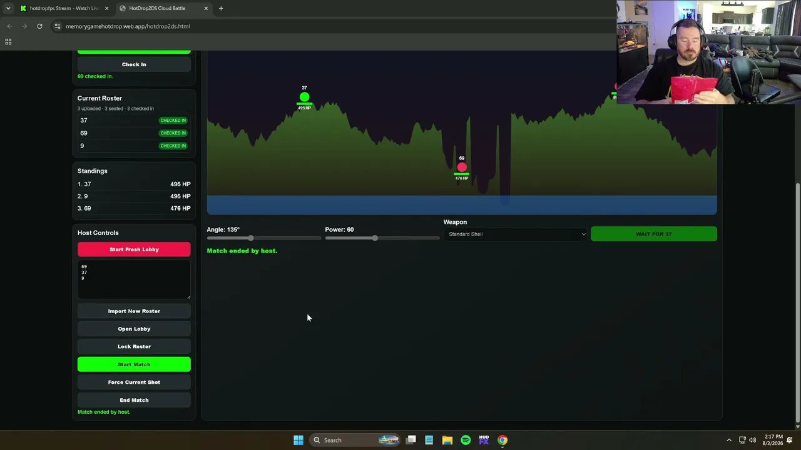Image resolution: width=801 pixels, height=450 pixels.
Task: Click in the roster text area
Action: [134, 280]
